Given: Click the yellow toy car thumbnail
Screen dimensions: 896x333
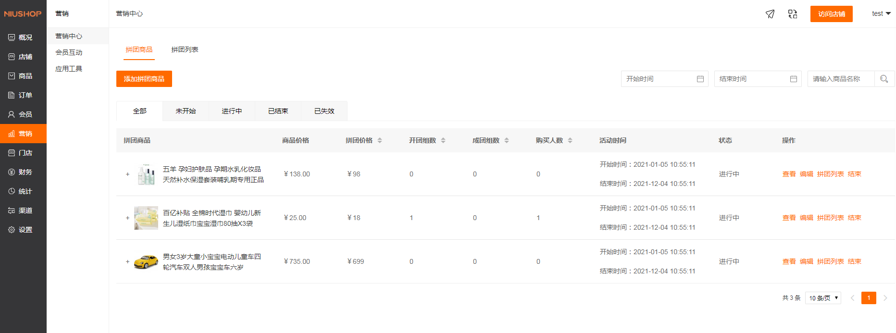Looking at the screenshot, I should (x=146, y=261).
